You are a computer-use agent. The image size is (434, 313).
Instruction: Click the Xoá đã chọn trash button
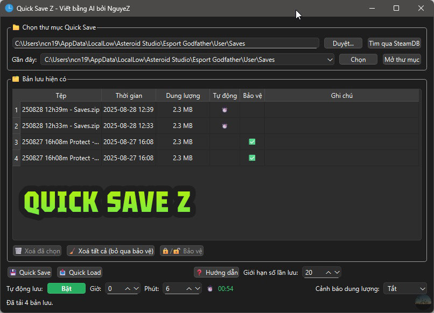(x=38, y=251)
